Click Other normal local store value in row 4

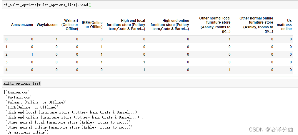[x=229, y=70]
